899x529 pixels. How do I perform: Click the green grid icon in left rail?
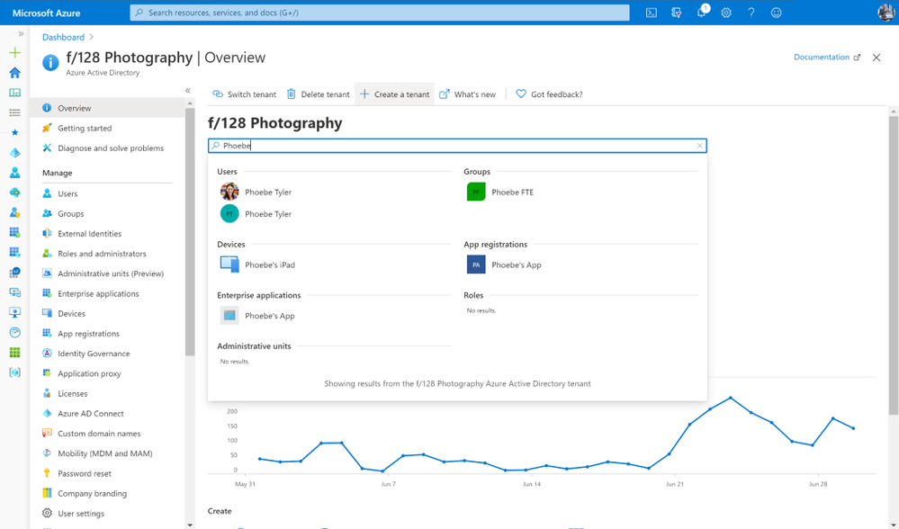coord(15,353)
